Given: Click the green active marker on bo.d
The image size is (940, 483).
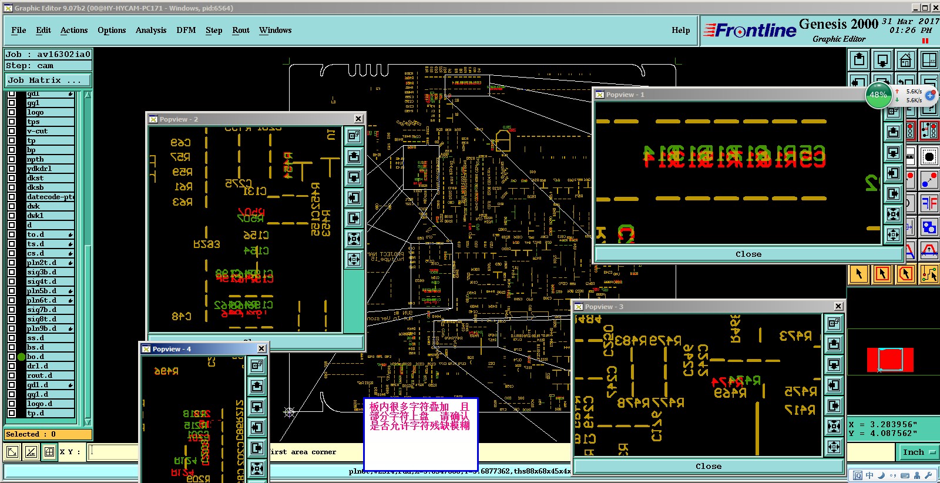Looking at the screenshot, I should tap(21, 357).
